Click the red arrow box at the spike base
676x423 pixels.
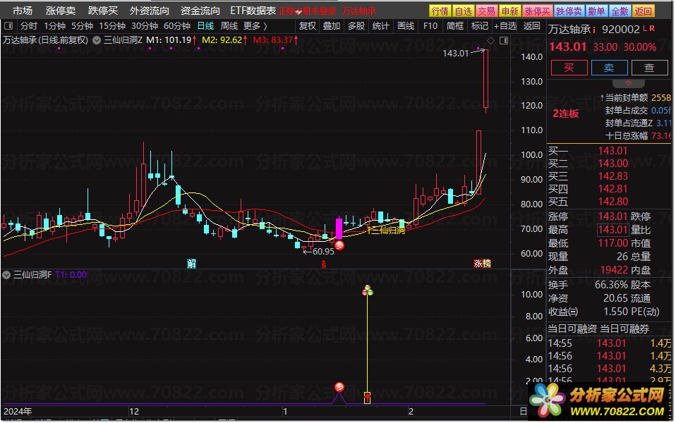pyautogui.click(x=368, y=397)
